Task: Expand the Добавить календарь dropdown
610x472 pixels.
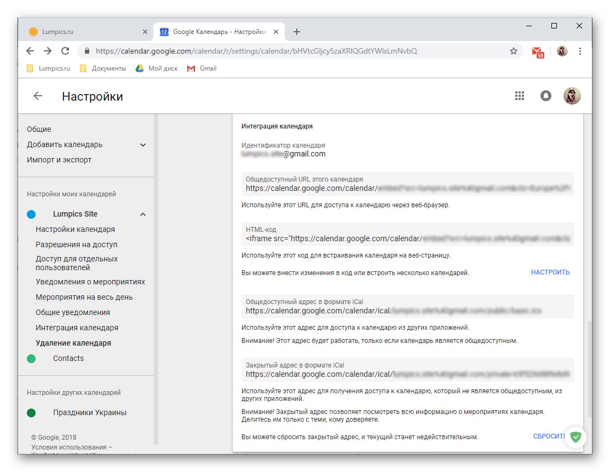Action: coord(143,144)
